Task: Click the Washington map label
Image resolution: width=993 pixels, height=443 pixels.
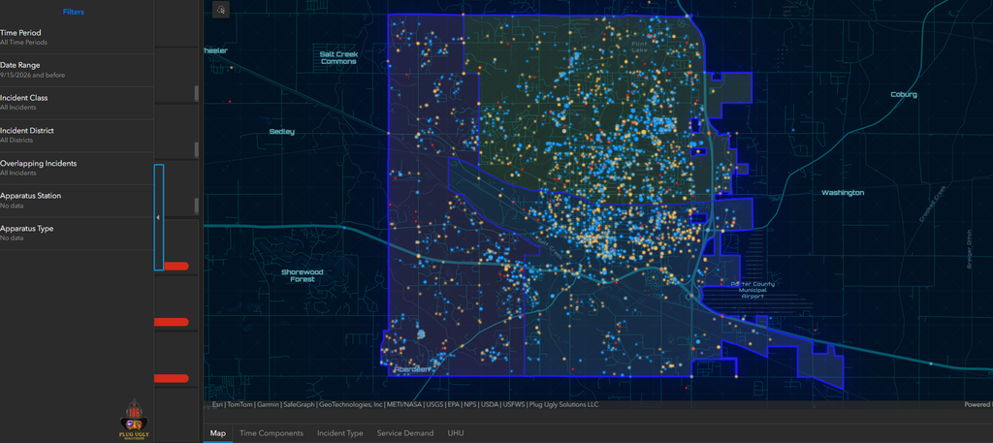Action: [x=843, y=192]
